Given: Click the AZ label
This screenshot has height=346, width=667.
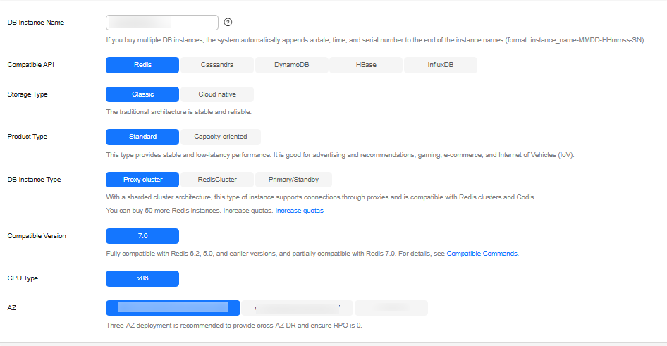Looking at the screenshot, I should (12, 308).
